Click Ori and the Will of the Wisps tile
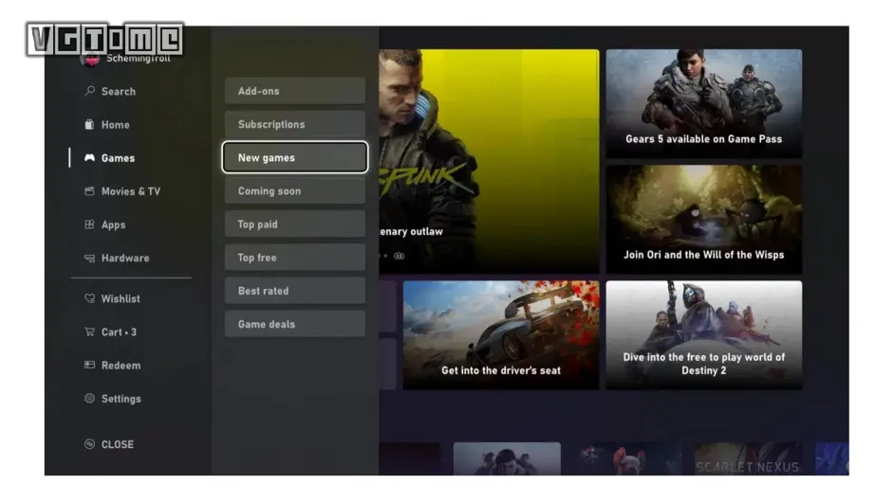The height and width of the screenshot is (502, 894). 703,219
